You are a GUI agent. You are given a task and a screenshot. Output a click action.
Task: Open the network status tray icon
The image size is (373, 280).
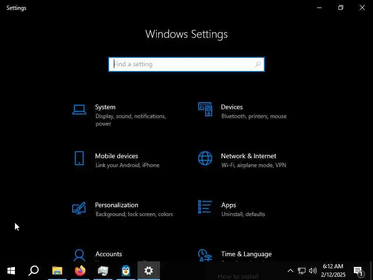301,271
